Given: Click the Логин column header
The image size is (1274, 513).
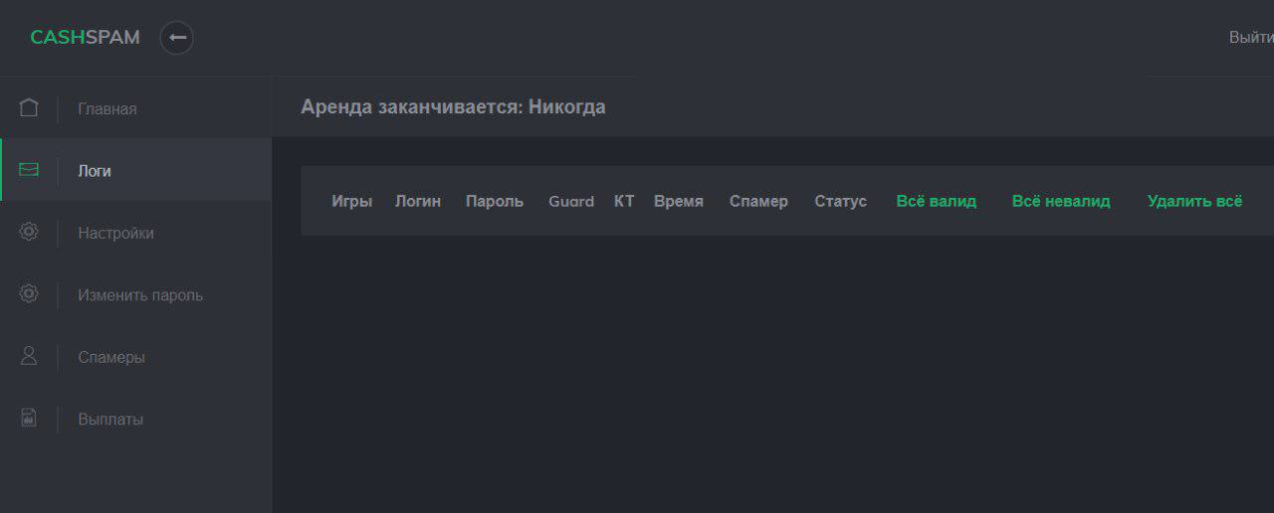Looking at the screenshot, I should point(418,201).
